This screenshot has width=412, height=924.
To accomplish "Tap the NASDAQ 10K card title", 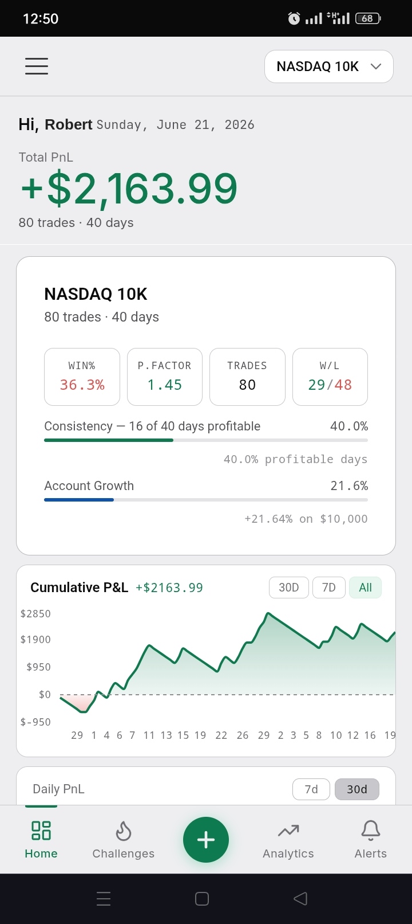I will click(x=96, y=294).
